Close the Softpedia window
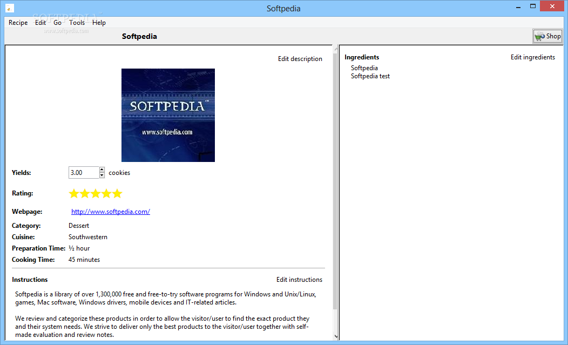This screenshot has width=568, height=345. pos(552,6)
